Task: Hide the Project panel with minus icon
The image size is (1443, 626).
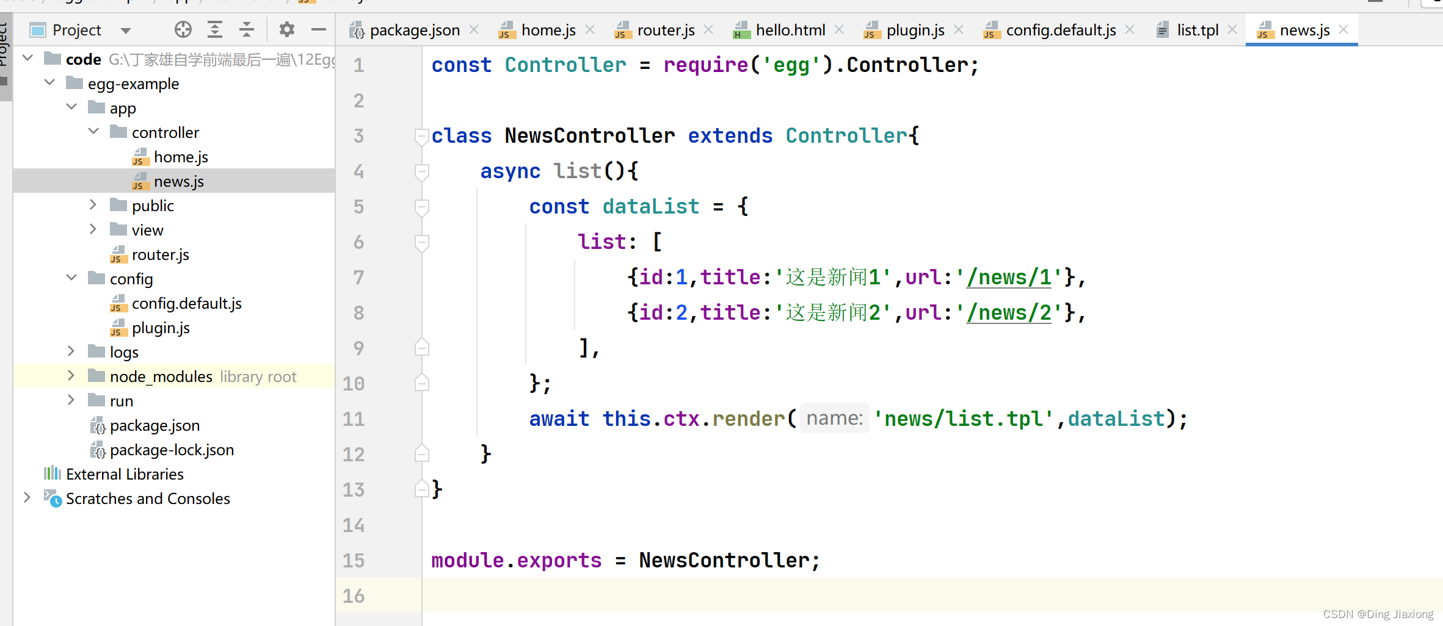Action: click(318, 29)
